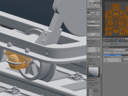Viewport: 128px width, 96px height.
Task: Enable Lock Camera to View checkbox
Action: click(88, 30)
